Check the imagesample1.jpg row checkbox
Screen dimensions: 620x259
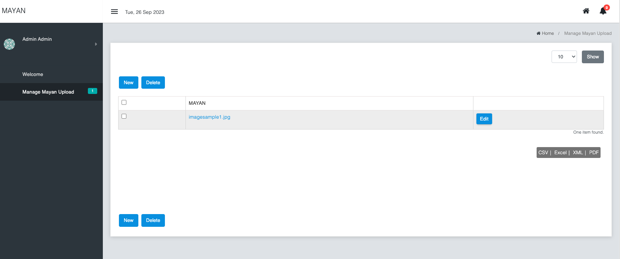[124, 116]
